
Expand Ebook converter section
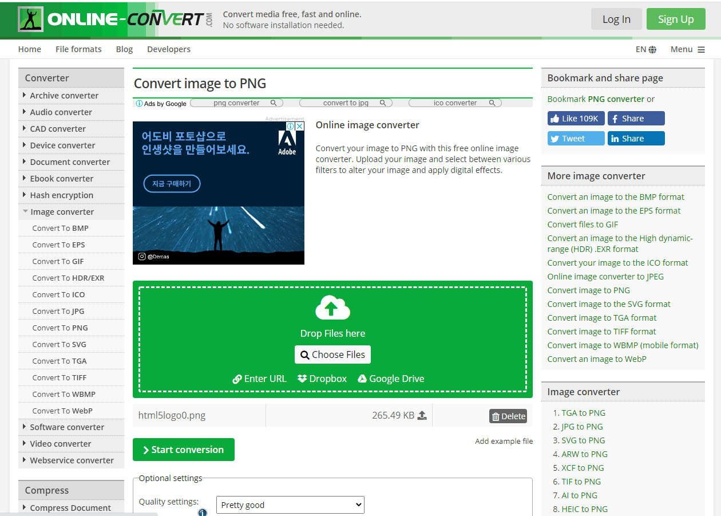coord(71,179)
